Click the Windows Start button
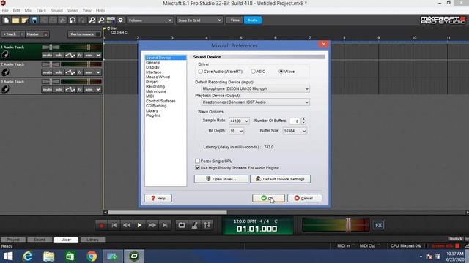 point(8,256)
